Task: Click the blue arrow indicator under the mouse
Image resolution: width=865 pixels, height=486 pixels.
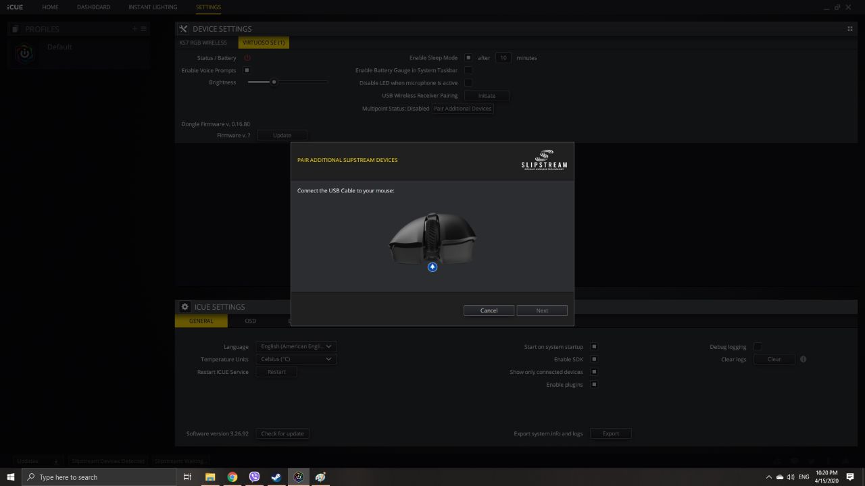Action: click(x=432, y=267)
